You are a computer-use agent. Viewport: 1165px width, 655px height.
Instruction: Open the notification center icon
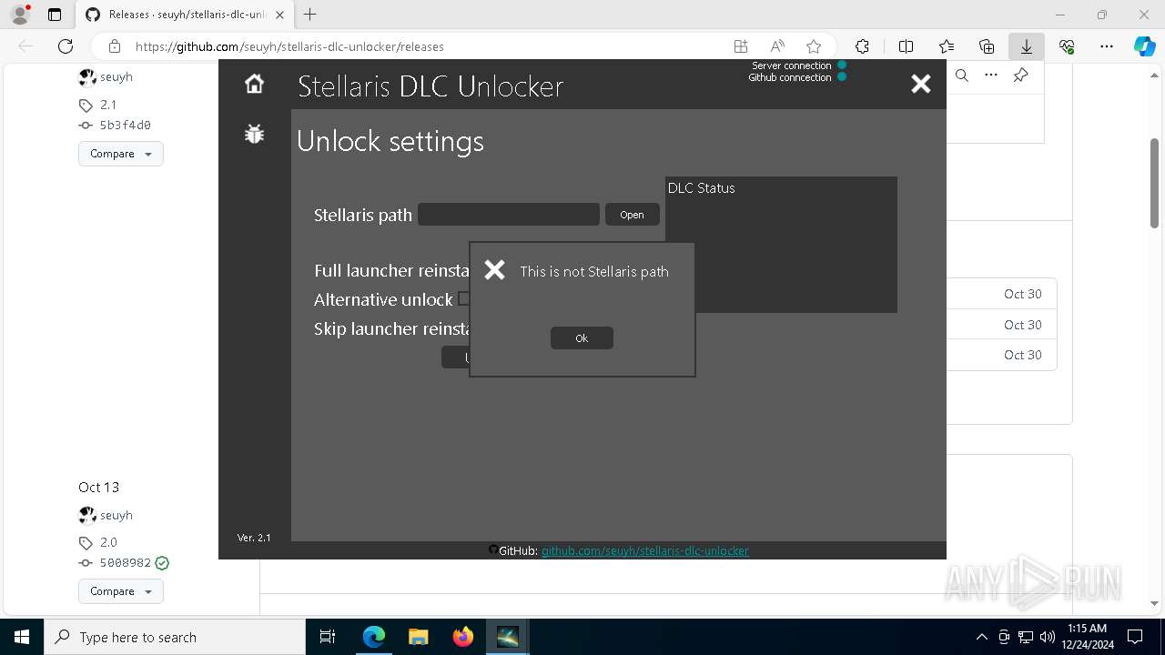tap(1135, 637)
